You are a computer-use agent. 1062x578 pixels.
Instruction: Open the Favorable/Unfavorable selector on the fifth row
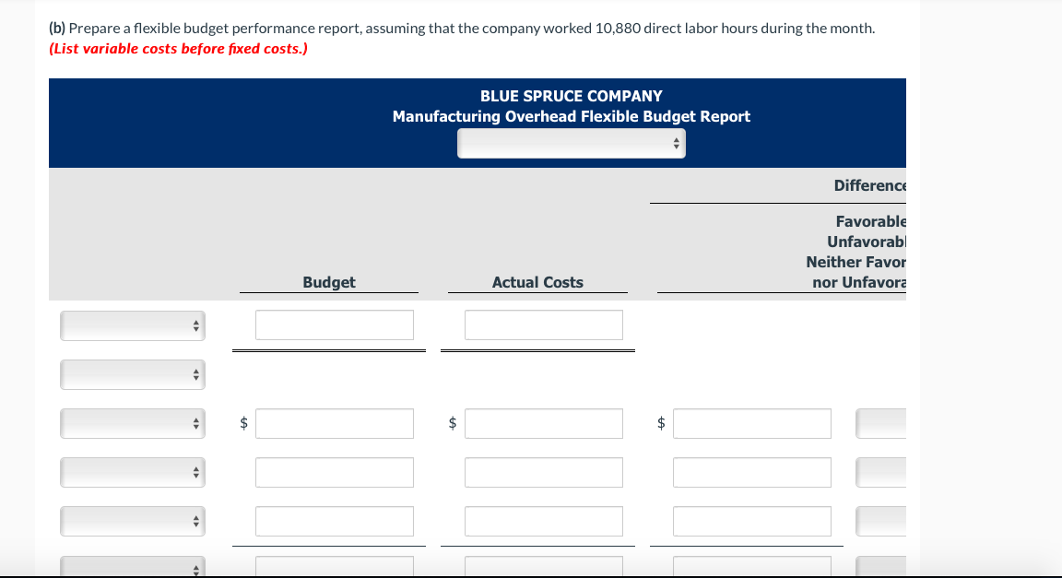[x=882, y=521]
